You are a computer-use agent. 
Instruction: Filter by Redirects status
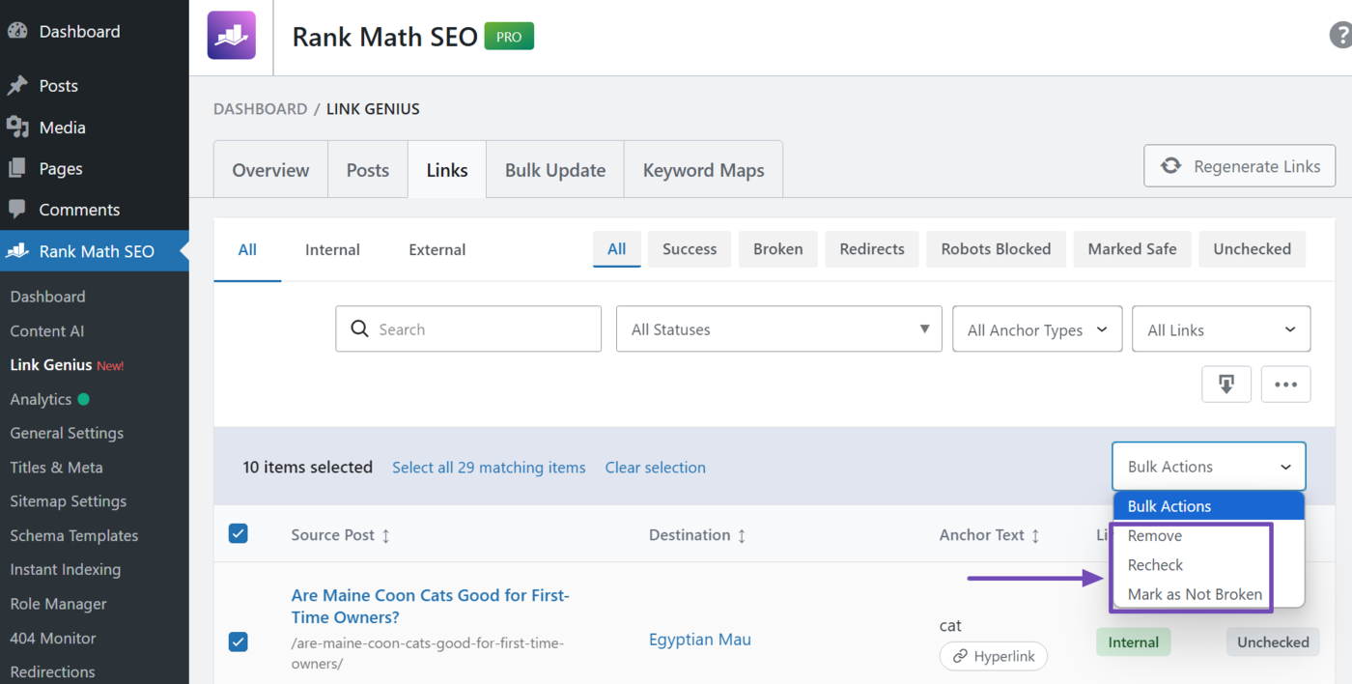point(872,248)
